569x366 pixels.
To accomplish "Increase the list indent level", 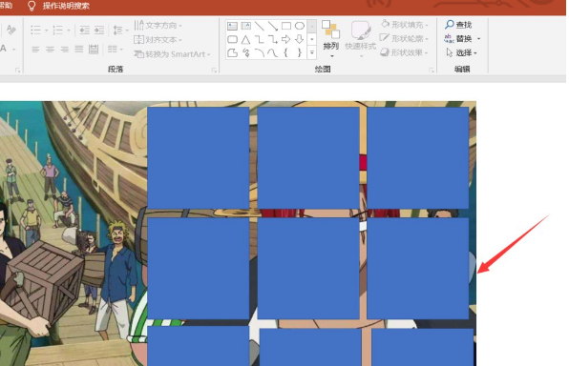I will pyautogui.click(x=99, y=30).
